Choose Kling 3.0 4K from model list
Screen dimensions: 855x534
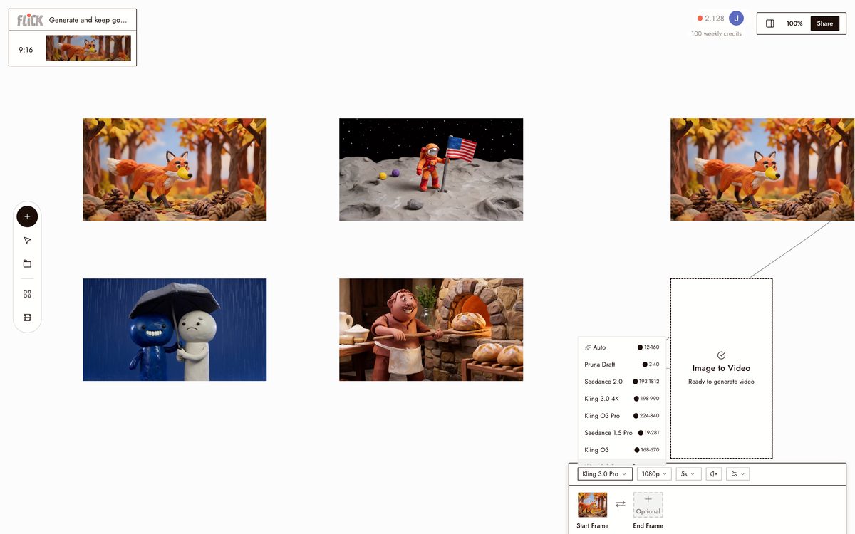[x=622, y=399]
